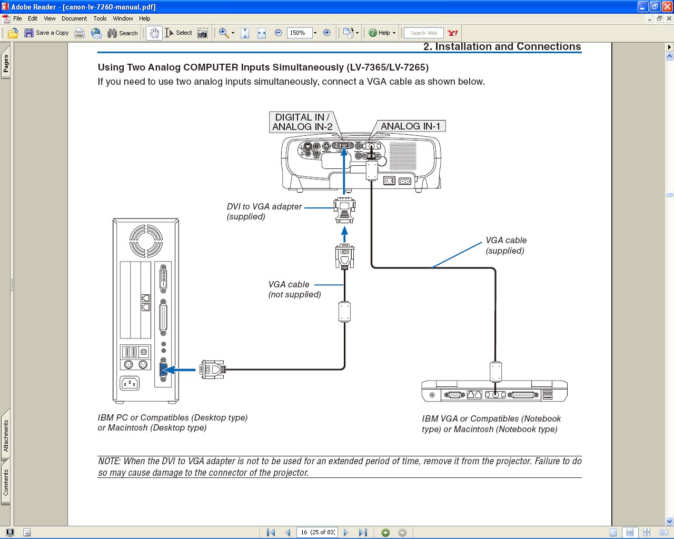Click the Email document globe icon
The height and width of the screenshot is (539, 674).
click(96, 33)
